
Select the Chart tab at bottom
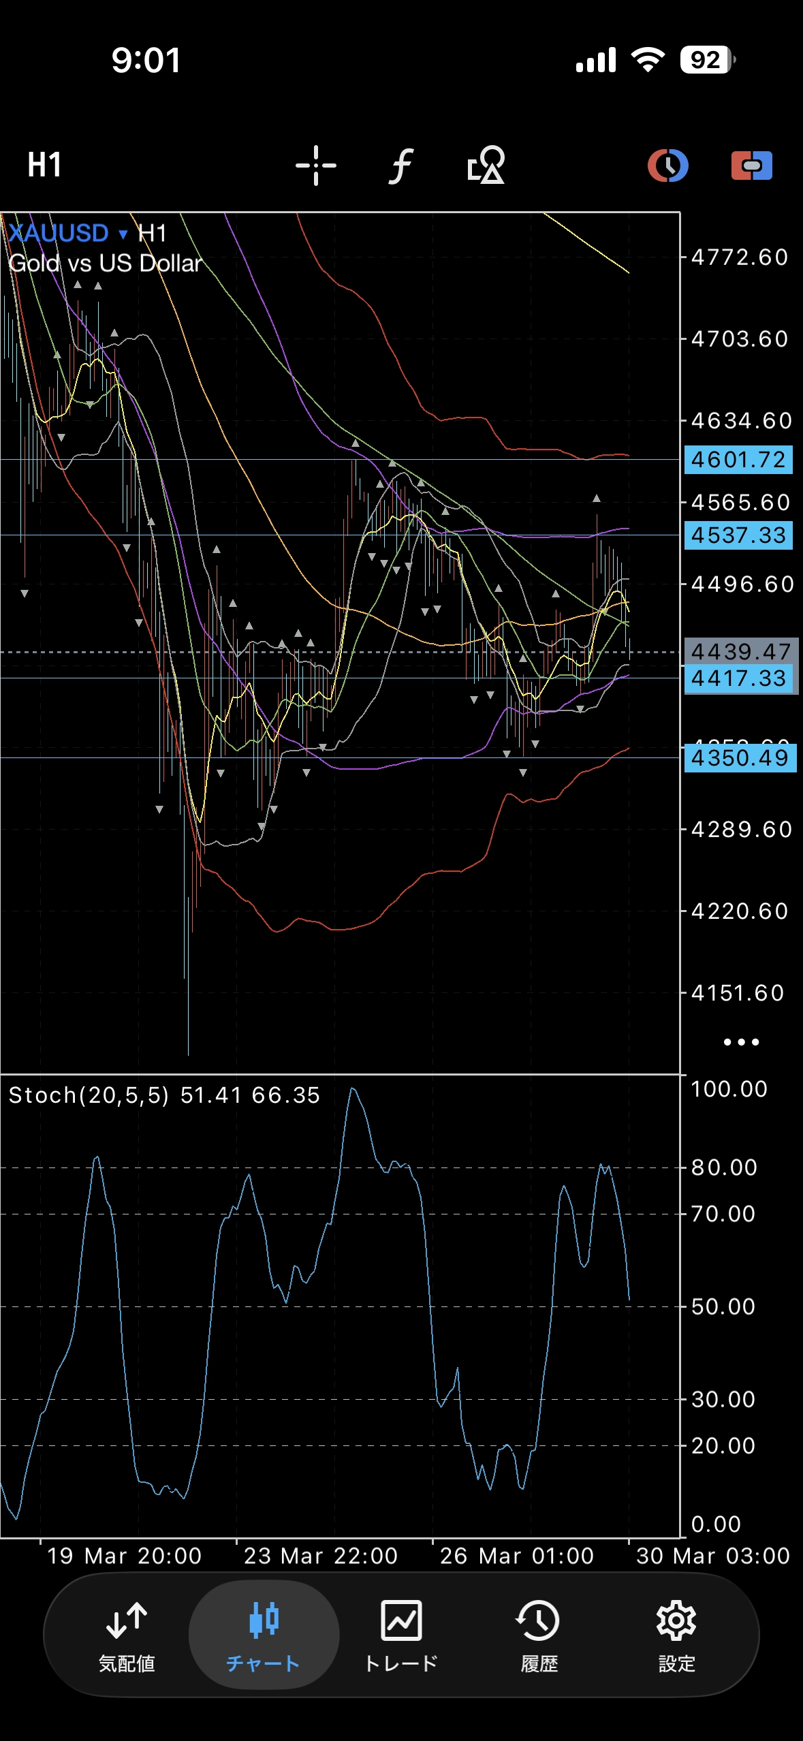point(264,1635)
